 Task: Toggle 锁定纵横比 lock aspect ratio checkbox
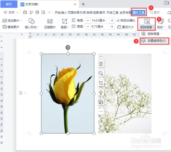tap(118, 21)
